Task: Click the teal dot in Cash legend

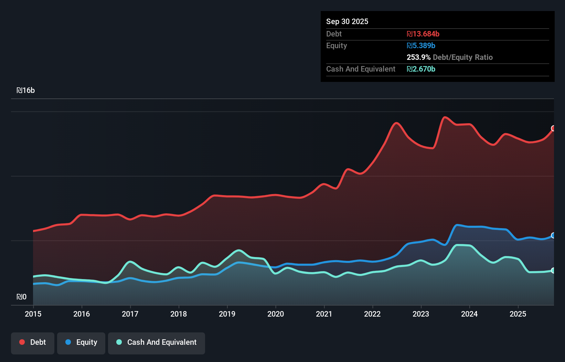Action: 119,342
